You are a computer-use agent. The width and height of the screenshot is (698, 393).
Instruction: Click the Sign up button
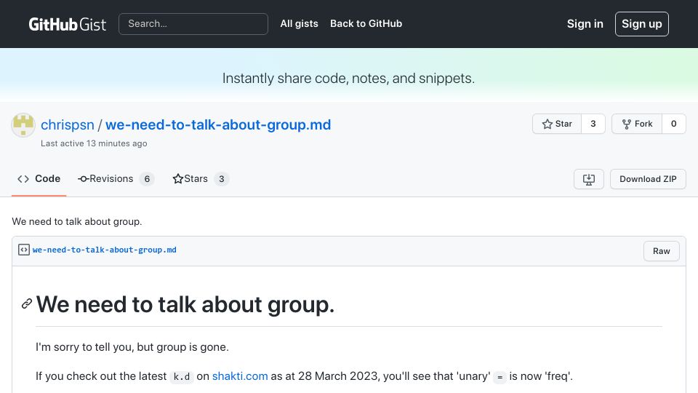tap(641, 23)
